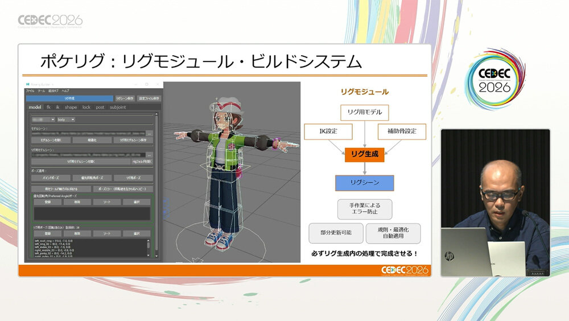Screen dimensions: 569x321
Task: Select the left_index_03 list row
Action: 52,247
